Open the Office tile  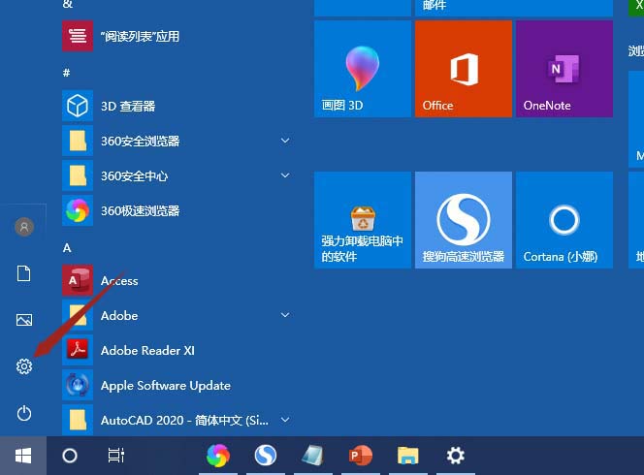coord(464,69)
